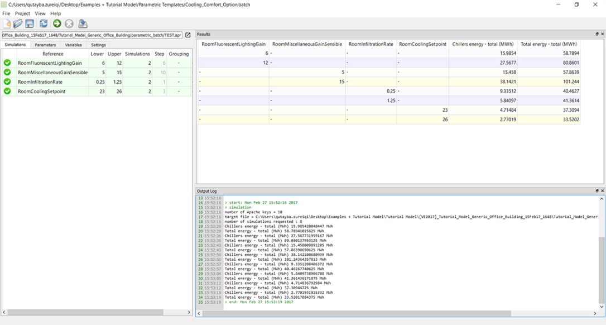This screenshot has height=325, width=606.
Task: Click the Upper column header
Action: pyautogui.click(x=114, y=54)
